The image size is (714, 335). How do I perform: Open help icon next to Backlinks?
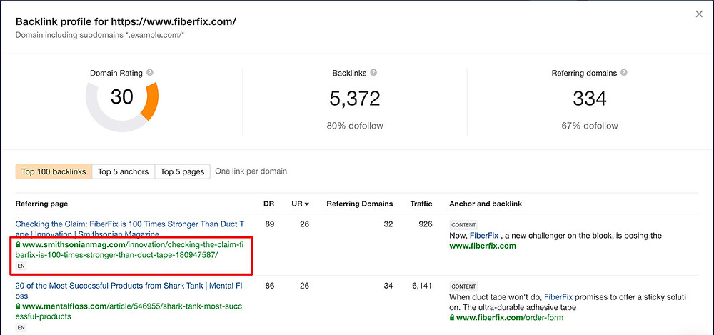pos(374,72)
